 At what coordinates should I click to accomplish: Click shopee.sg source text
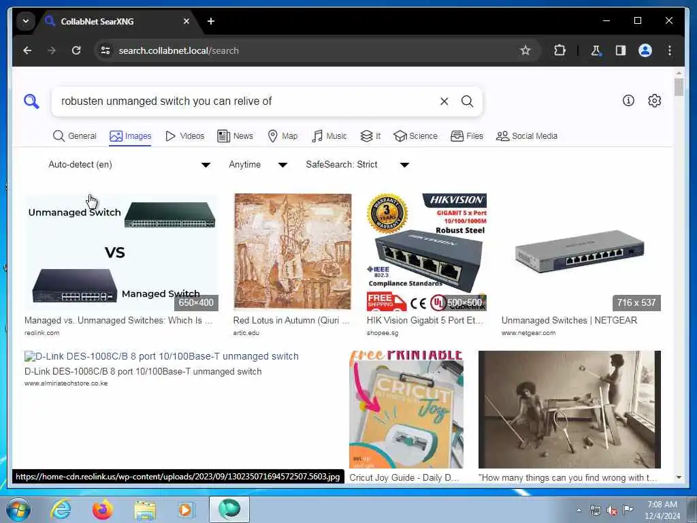click(383, 332)
